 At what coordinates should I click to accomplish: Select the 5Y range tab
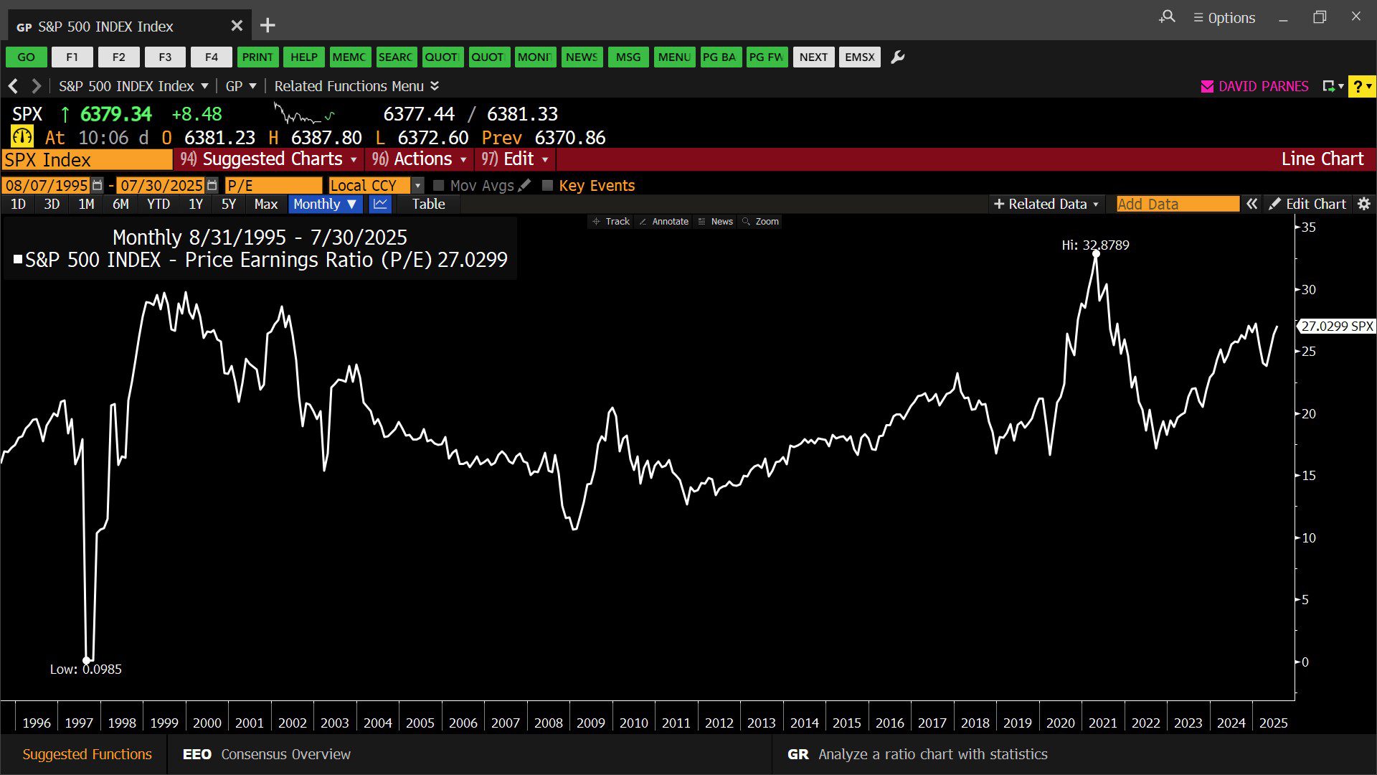(x=229, y=204)
